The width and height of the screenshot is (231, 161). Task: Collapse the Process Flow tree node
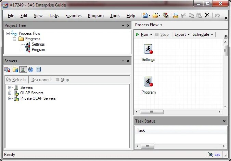coord(8,34)
